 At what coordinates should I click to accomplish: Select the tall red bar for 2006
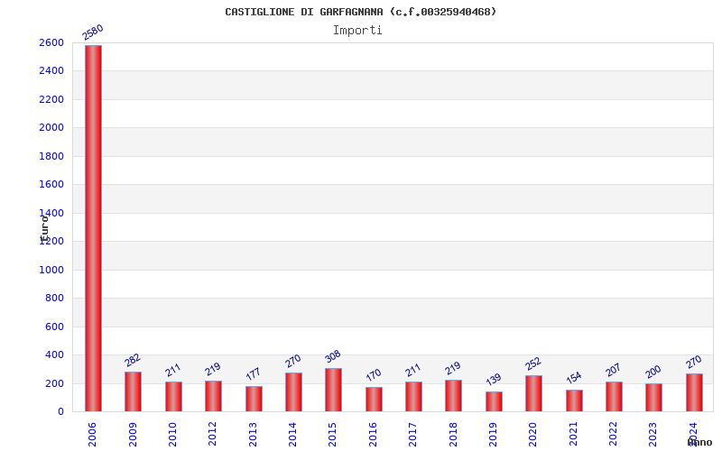[94, 228]
